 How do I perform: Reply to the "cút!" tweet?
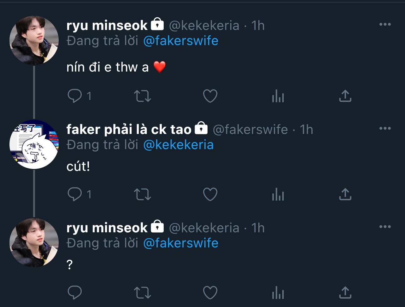click(75, 194)
